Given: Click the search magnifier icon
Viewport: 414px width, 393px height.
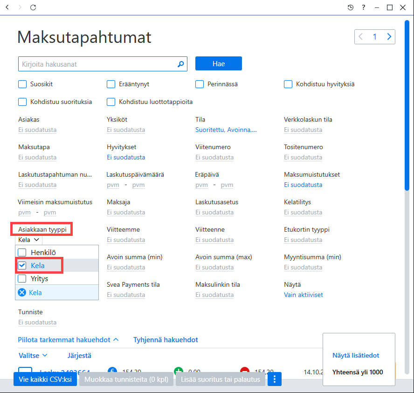Looking at the screenshot, I should 181,64.
